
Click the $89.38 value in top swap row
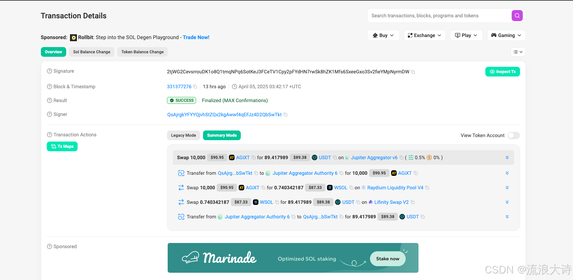(x=300, y=157)
